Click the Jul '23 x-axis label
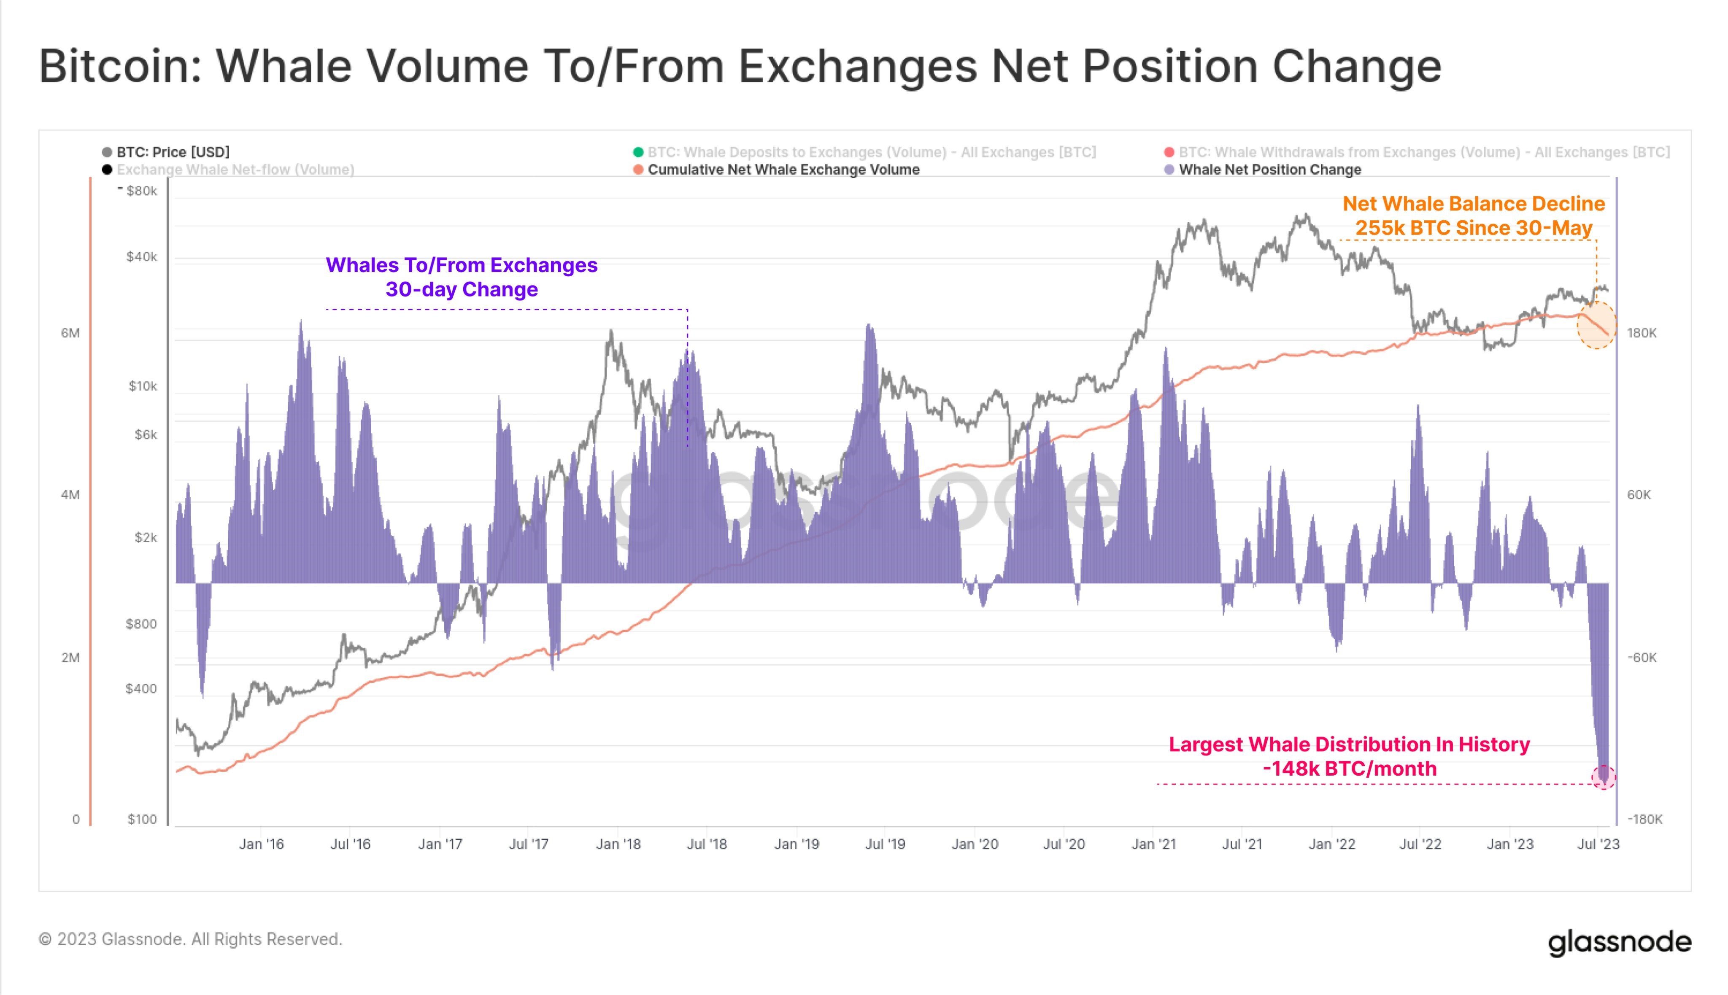 click(x=1598, y=844)
